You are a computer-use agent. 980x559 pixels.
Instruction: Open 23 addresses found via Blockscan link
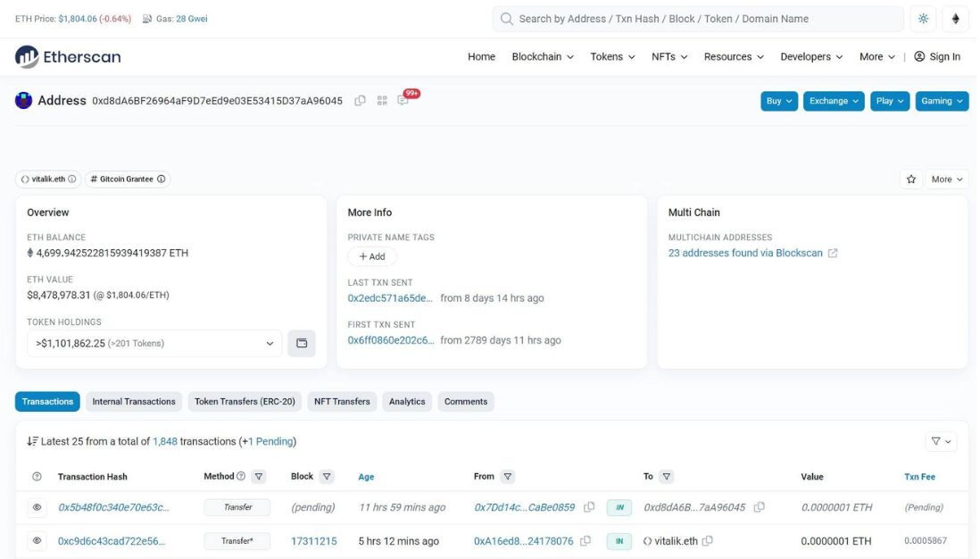745,254
